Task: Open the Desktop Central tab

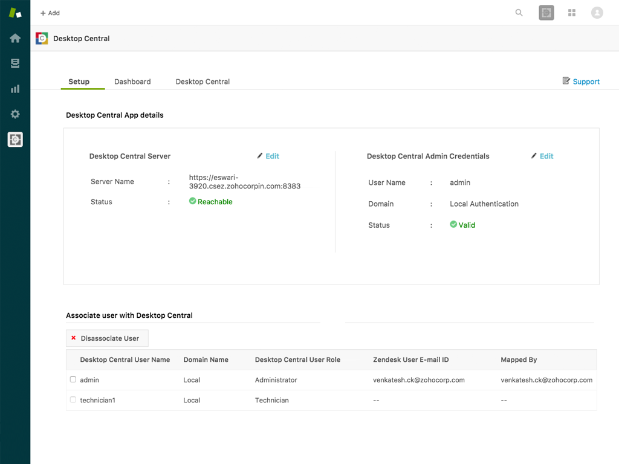Action: pyautogui.click(x=203, y=82)
